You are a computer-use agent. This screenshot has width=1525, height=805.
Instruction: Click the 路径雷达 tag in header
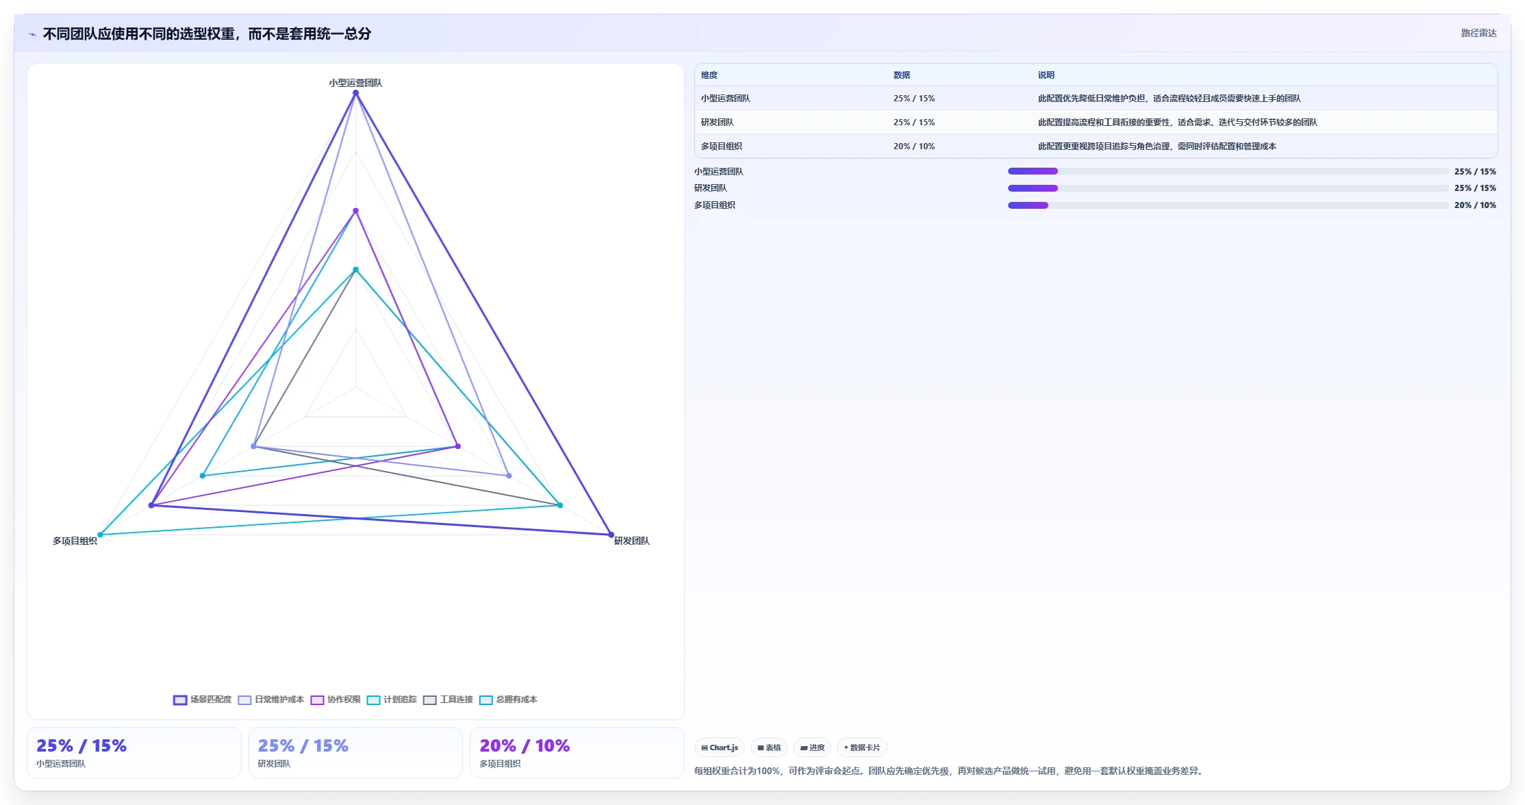click(x=1478, y=33)
